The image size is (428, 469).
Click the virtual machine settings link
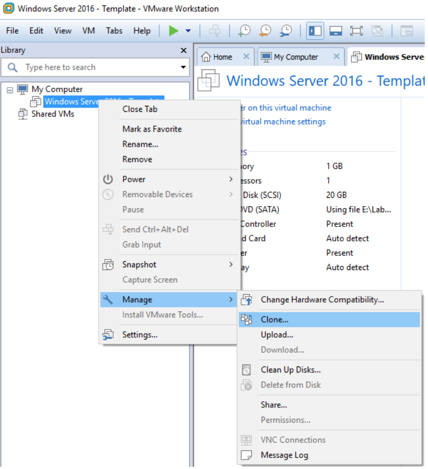[x=283, y=121]
